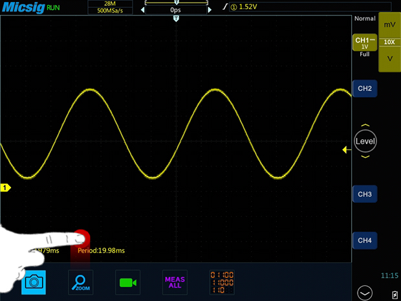Click the yellow trigger level arrow marker
The image size is (401, 301).
[x=346, y=150]
